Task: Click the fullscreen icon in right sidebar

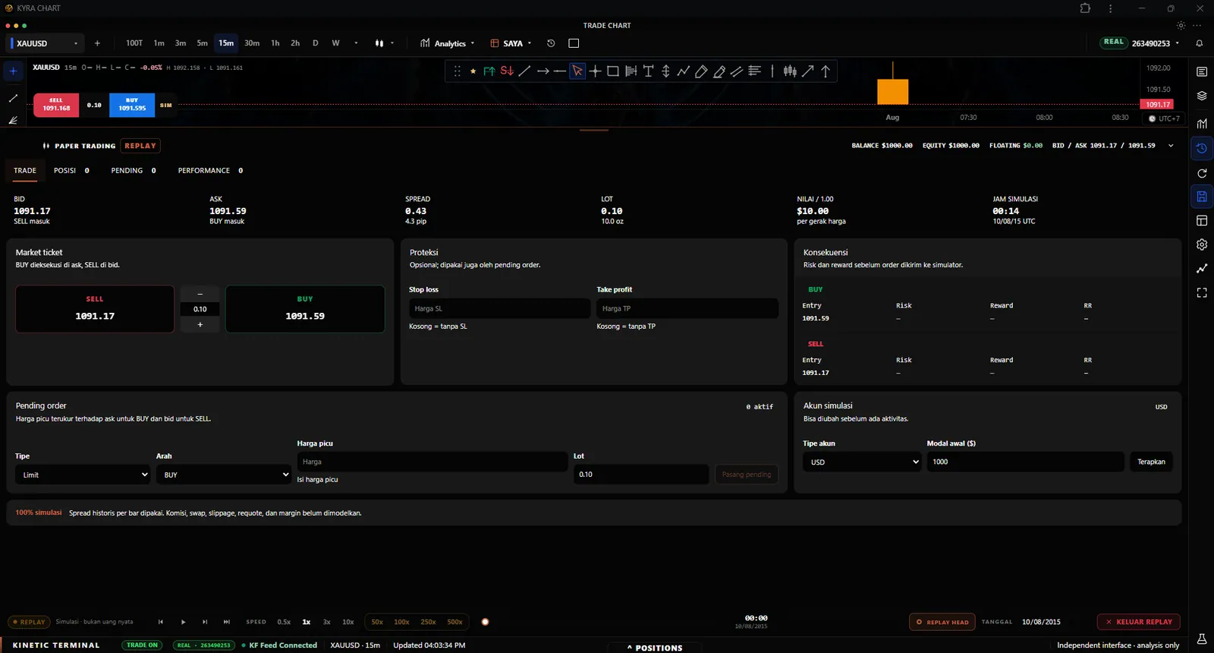Action: 1202,292
